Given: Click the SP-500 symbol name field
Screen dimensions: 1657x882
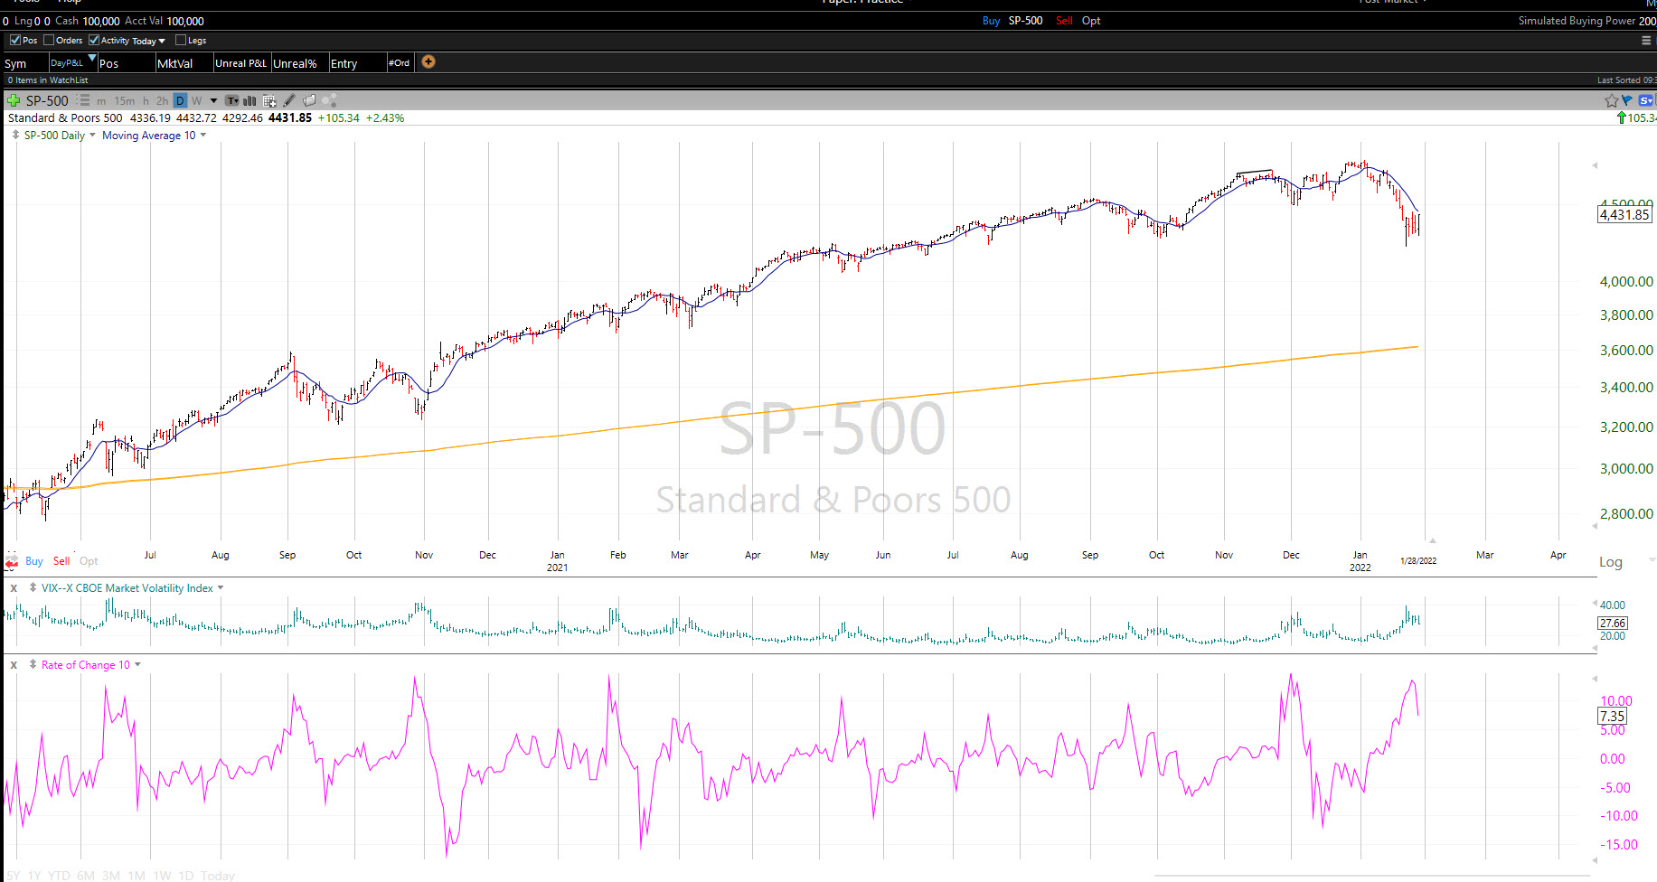Looking at the screenshot, I should point(47,100).
